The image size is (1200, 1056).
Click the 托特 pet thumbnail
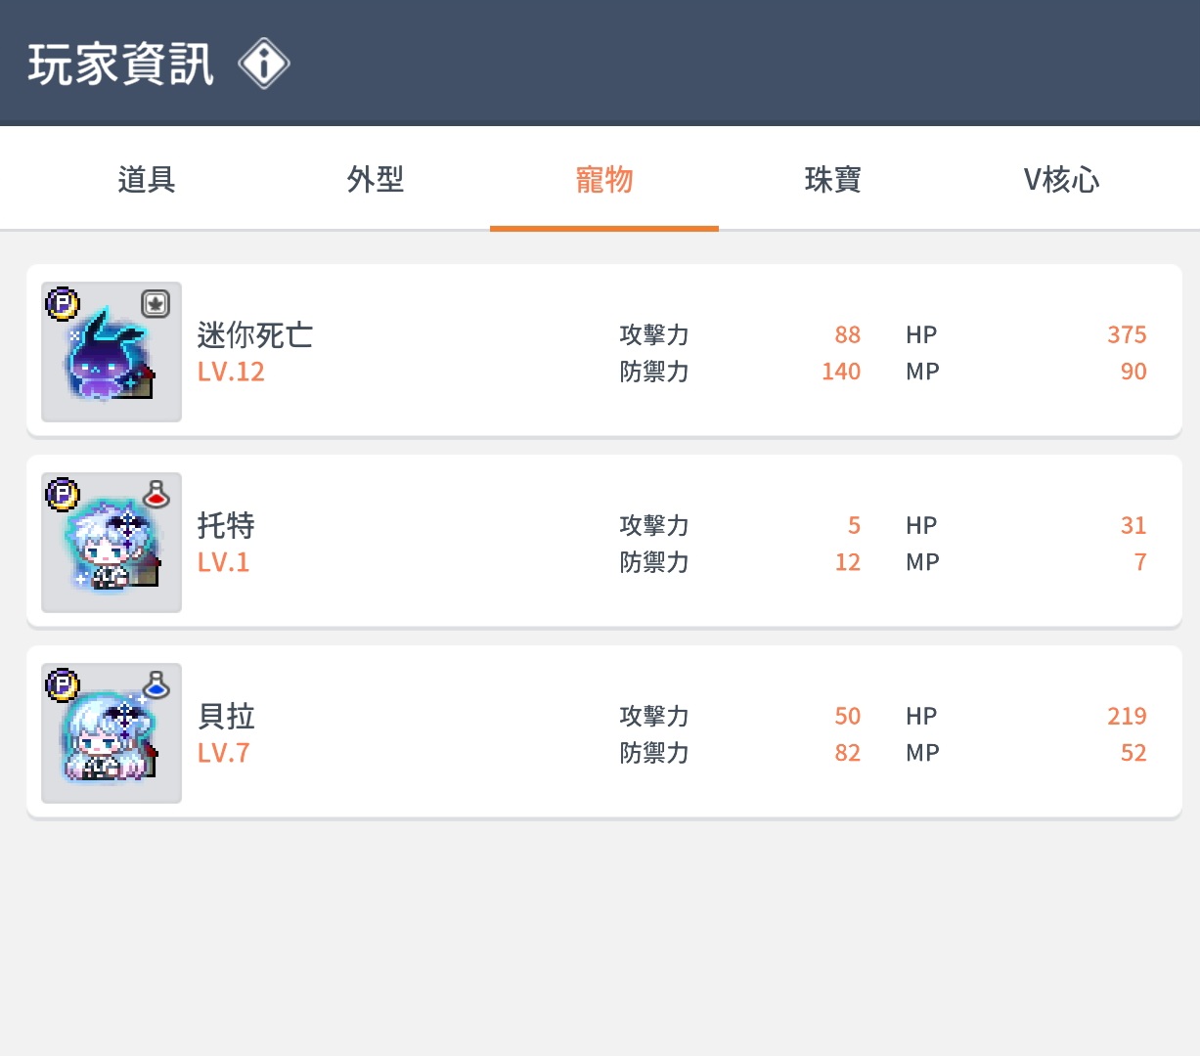tap(111, 543)
